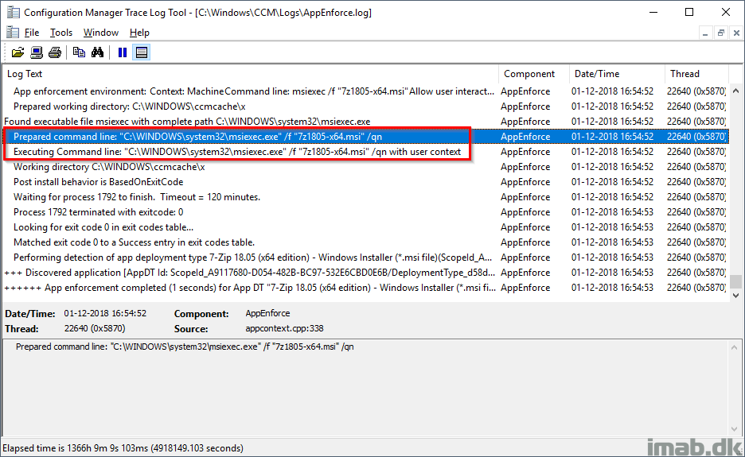Click the log list scroll up arrow
Viewport: 745px width, 457px height.
(x=735, y=91)
